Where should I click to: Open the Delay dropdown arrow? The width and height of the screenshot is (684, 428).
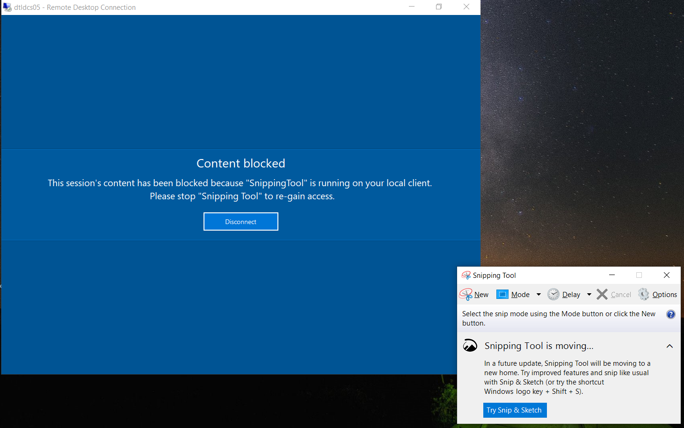pos(589,294)
